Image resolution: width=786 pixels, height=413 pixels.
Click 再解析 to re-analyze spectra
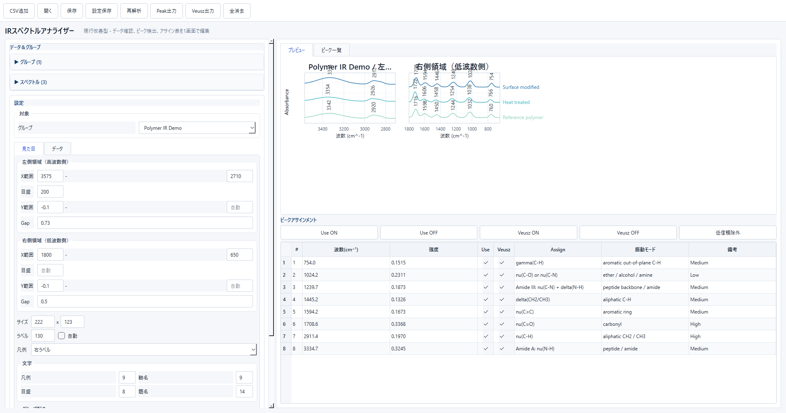click(134, 11)
